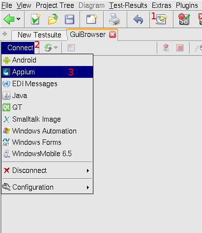Click the blue undo arrow icon
Screen dimensions: 202x233
point(138,20)
